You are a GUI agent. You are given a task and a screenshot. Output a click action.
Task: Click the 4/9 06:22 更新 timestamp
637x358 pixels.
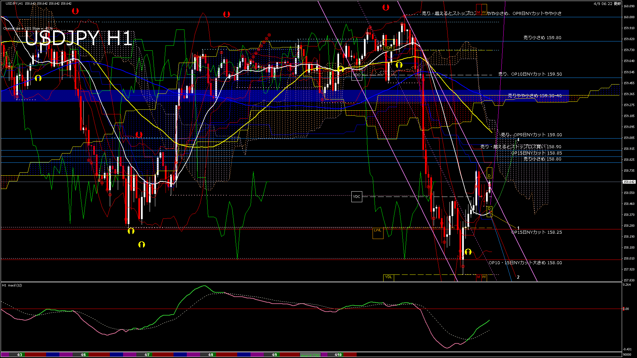(607, 4)
